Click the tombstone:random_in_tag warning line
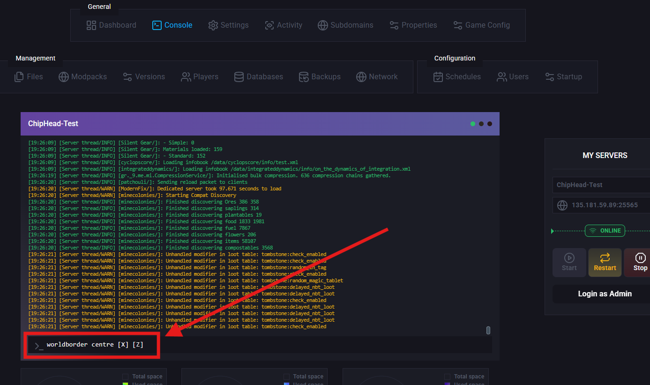 point(177,267)
